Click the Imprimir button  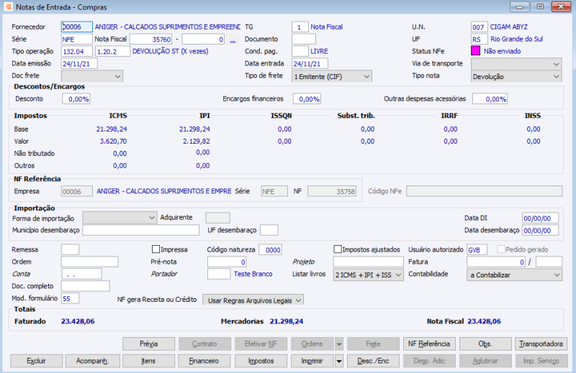(x=312, y=362)
